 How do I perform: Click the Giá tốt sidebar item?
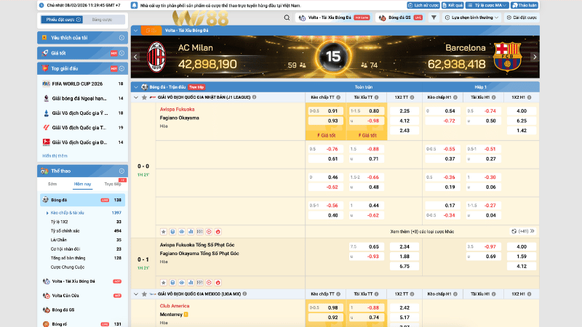click(x=82, y=53)
